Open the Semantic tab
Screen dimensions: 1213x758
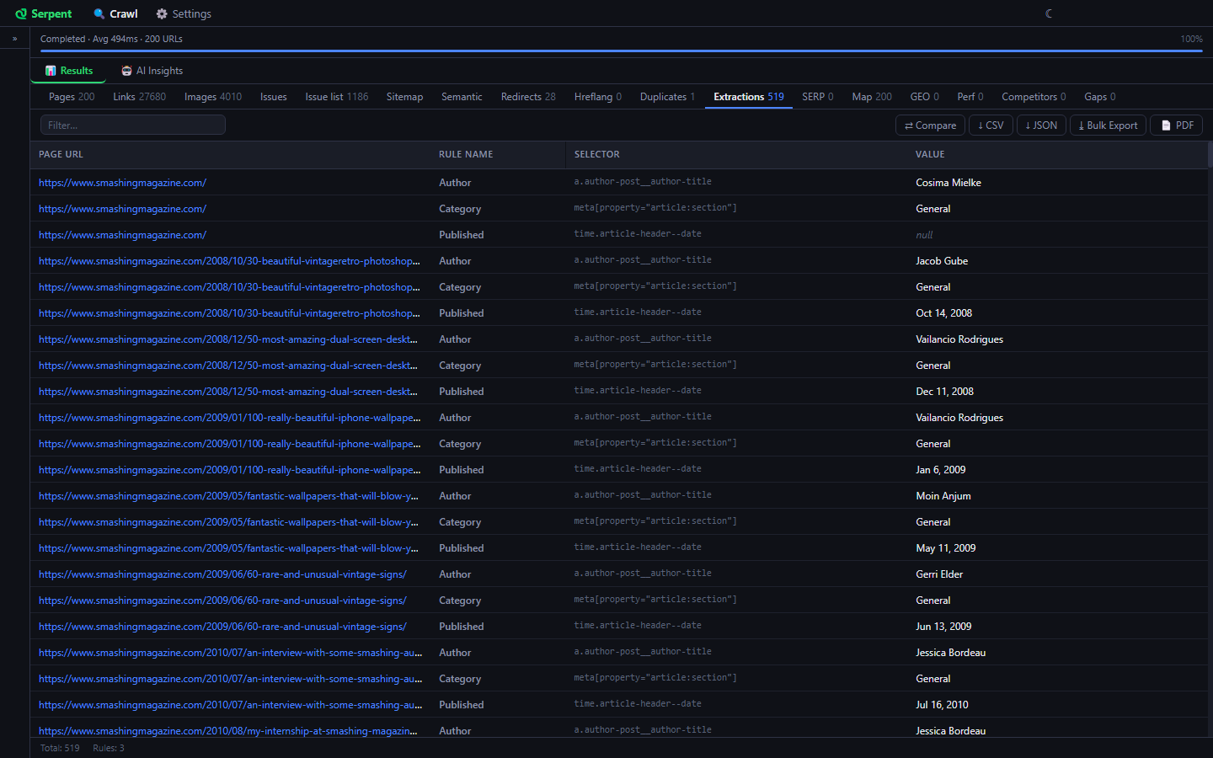point(462,97)
